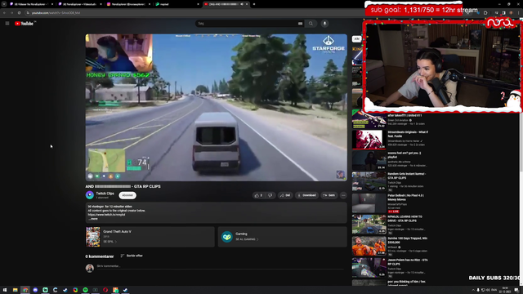Go to the YouTube home logo

coord(25,24)
